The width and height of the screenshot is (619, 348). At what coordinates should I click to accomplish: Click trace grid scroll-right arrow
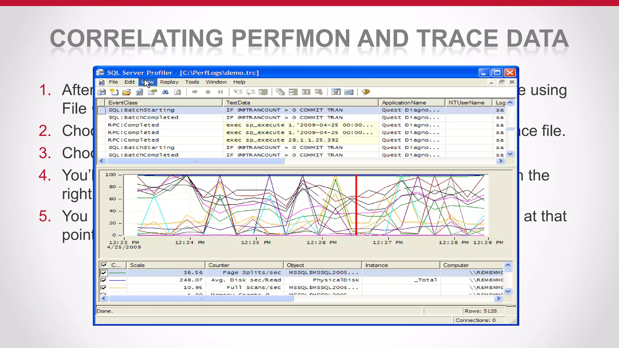(x=501, y=161)
